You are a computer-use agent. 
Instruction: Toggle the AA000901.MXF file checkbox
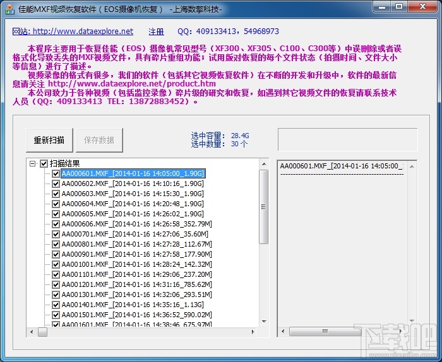56,254
